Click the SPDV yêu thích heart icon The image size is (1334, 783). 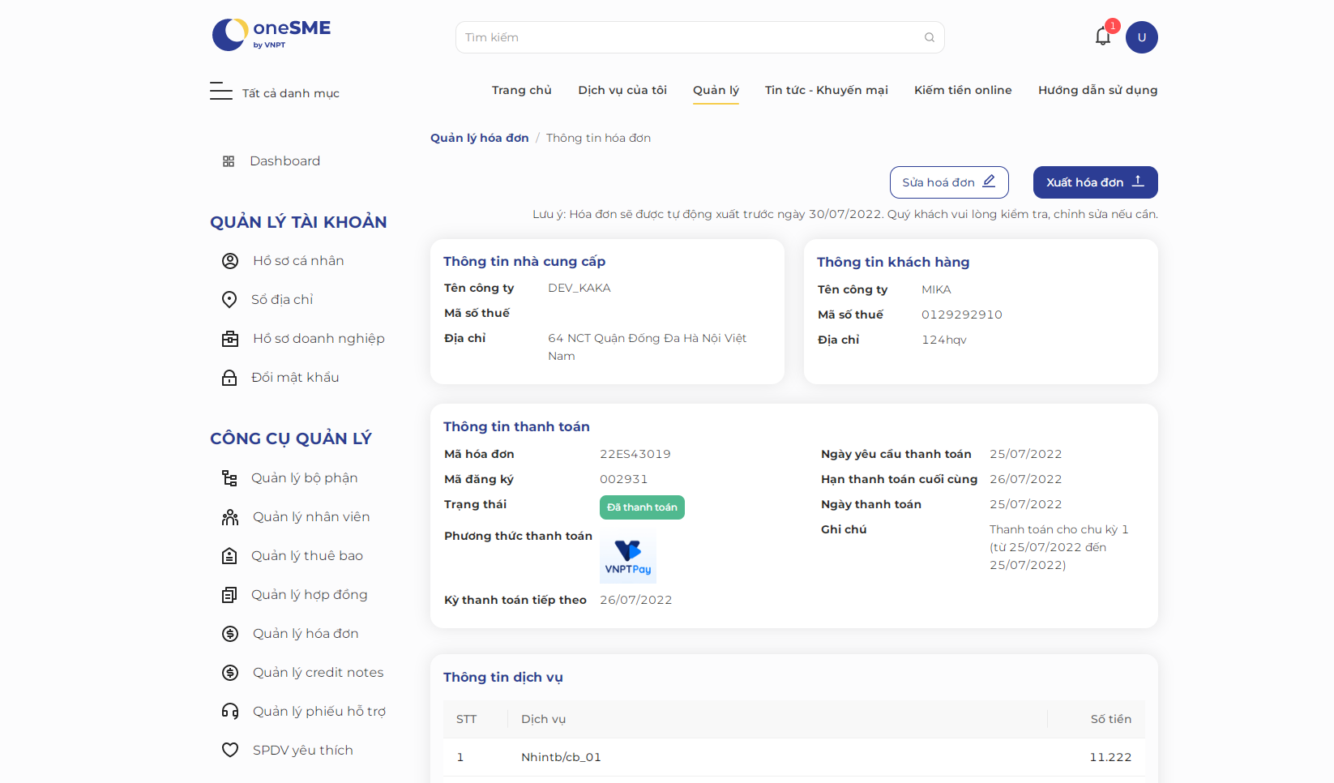click(x=230, y=751)
